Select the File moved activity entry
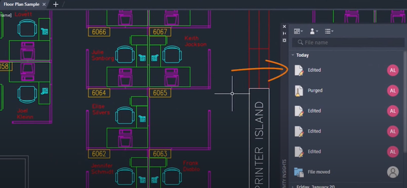 pyautogui.click(x=346, y=172)
